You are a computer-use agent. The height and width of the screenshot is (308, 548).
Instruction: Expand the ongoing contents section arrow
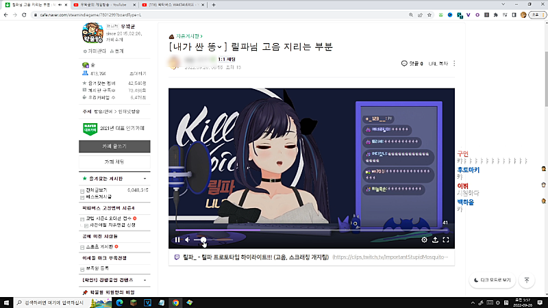pos(145,280)
